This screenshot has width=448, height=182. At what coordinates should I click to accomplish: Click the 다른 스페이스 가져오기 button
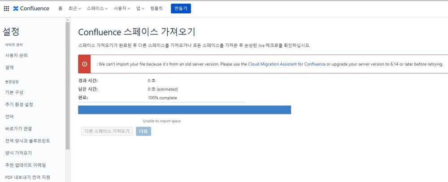(x=107, y=131)
